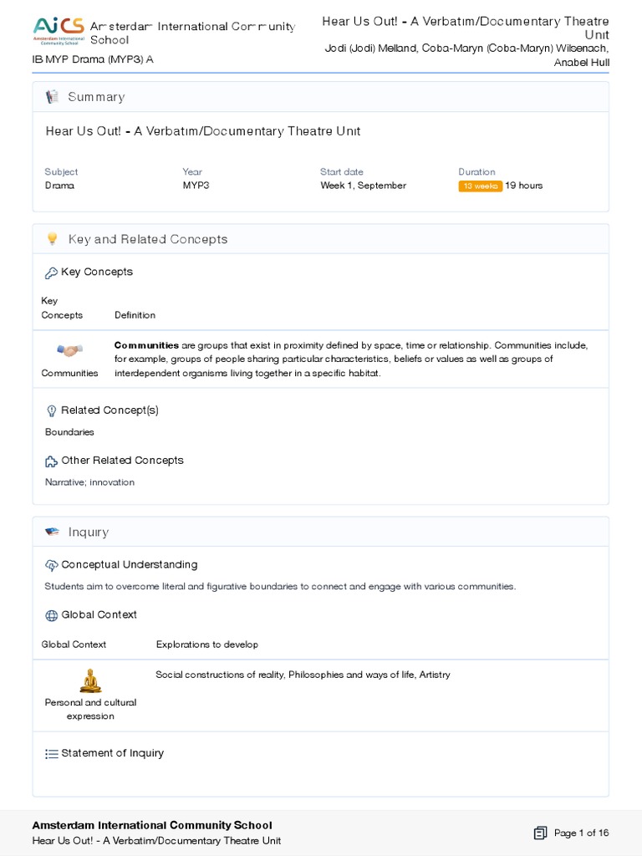Image resolution: width=642 pixels, height=856 pixels.
Task: Click the Summary section document icon
Action: (x=52, y=97)
